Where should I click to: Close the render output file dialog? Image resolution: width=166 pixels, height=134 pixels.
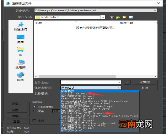pos(159,3)
